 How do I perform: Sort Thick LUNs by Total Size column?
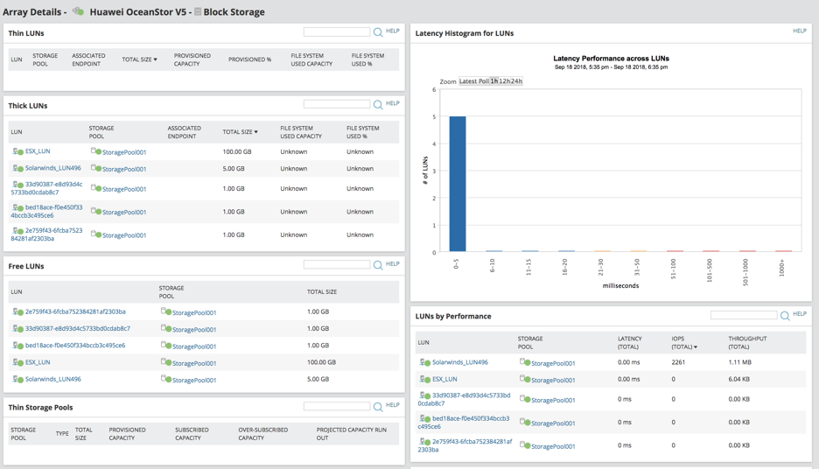240,132
